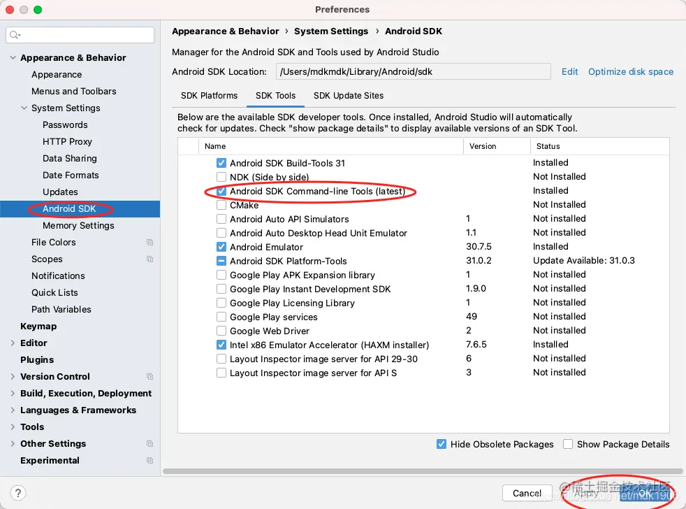Open Memory Settings page
This screenshot has width=686, height=509.
pyautogui.click(x=78, y=226)
